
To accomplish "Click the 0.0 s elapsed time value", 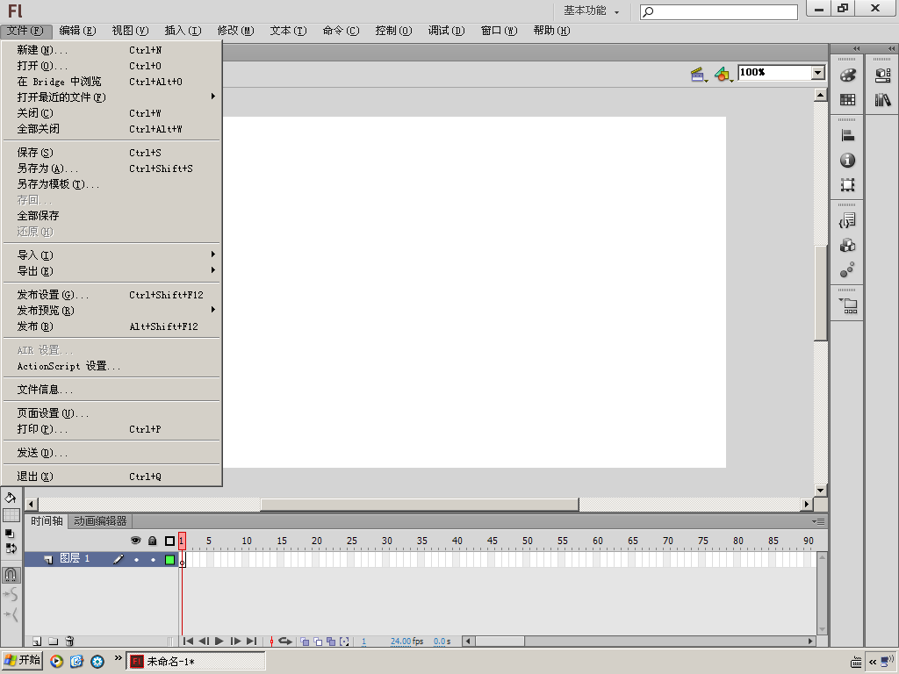I will coord(442,642).
